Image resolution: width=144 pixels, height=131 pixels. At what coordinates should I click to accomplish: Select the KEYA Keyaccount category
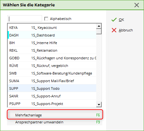coord(52,28)
